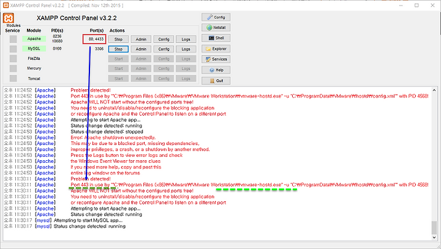Screen dimensions: 441x249
Task: Toggle the Tomcat service checkbox
Action: pos(13,78)
